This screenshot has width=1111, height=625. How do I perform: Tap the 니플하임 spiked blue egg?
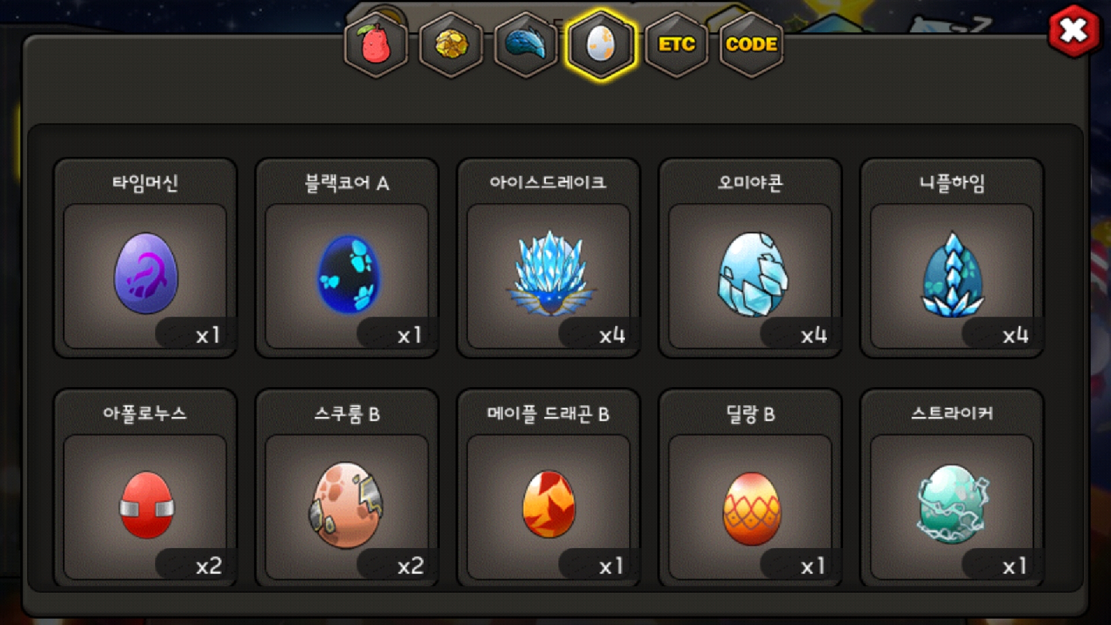point(952,274)
